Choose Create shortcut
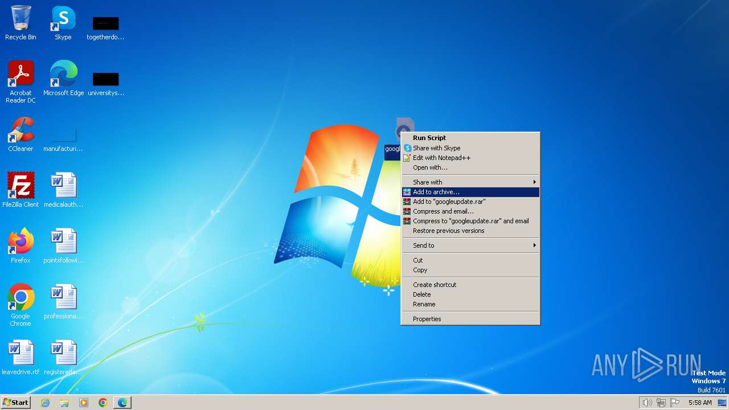Screen dimensions: 729x410 tap(470, 285)
